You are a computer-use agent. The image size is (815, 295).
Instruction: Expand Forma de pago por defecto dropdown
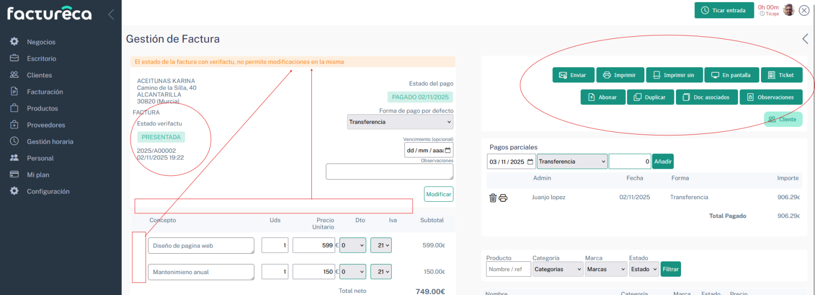click(400, 122)
